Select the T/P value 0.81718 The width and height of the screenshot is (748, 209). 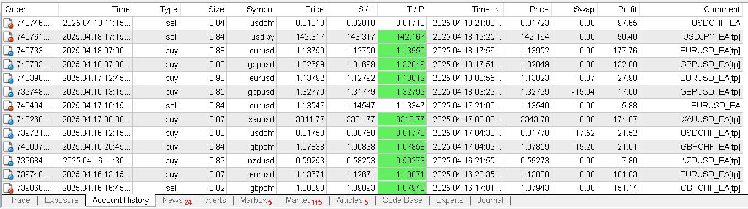tap(410, 23)
